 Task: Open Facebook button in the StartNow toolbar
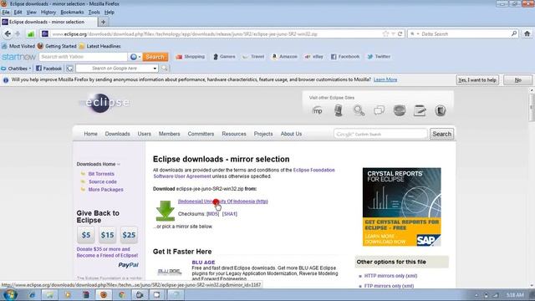pos(345,57)
